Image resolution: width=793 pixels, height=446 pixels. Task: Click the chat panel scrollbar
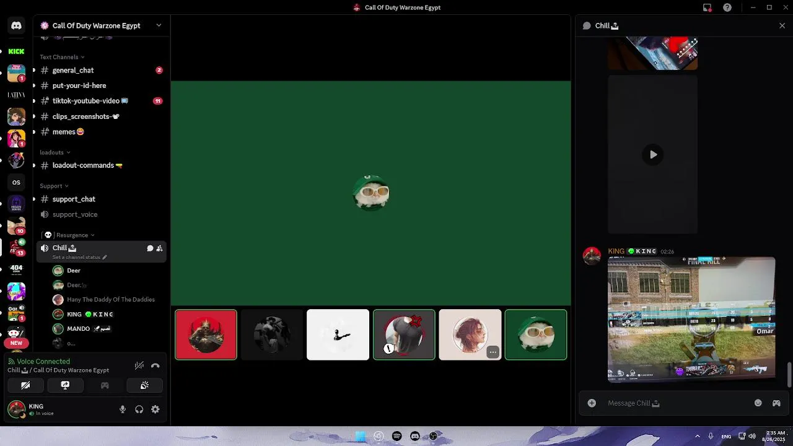(789, 374)
